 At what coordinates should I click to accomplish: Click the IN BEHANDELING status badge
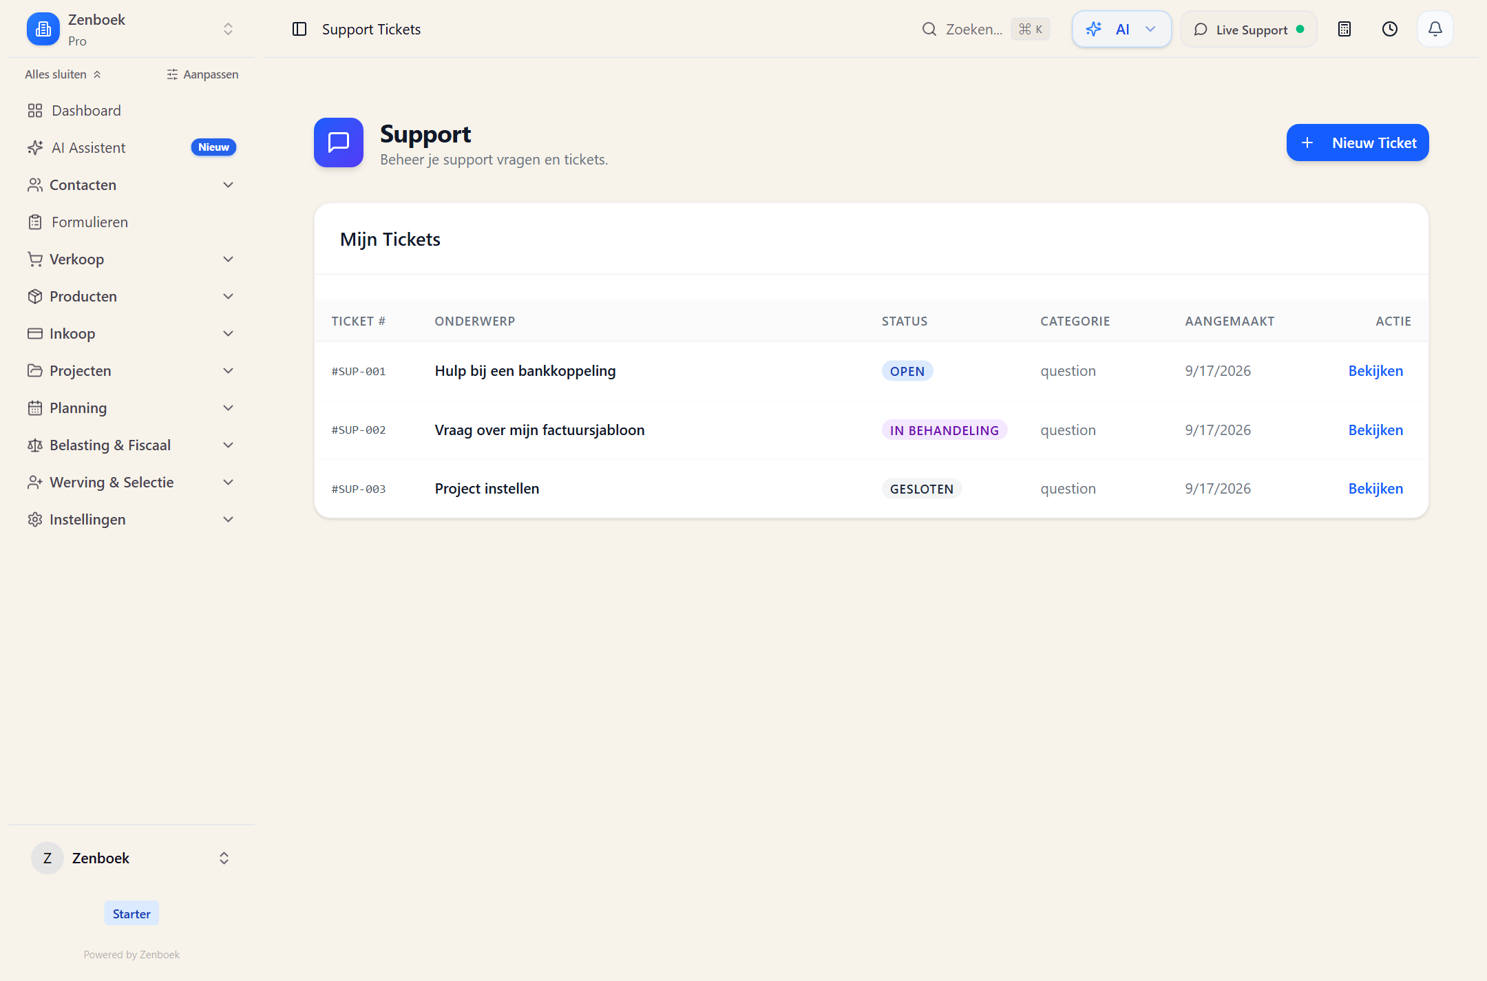945,430
